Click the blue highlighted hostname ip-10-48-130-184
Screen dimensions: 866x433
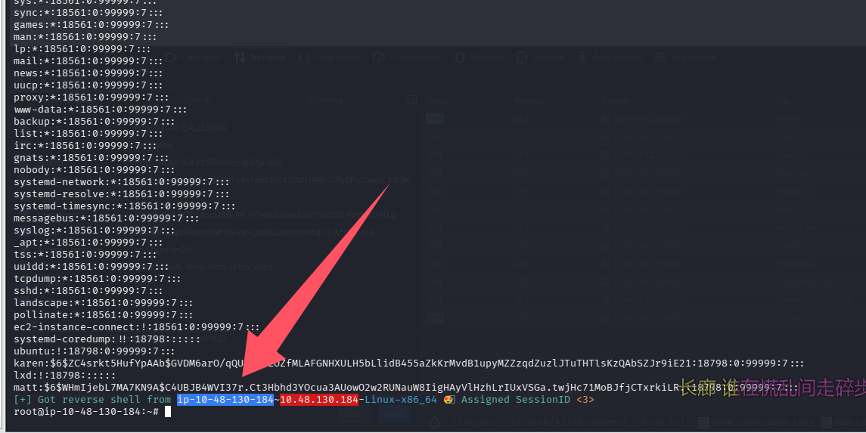click(x=225, y=399)
